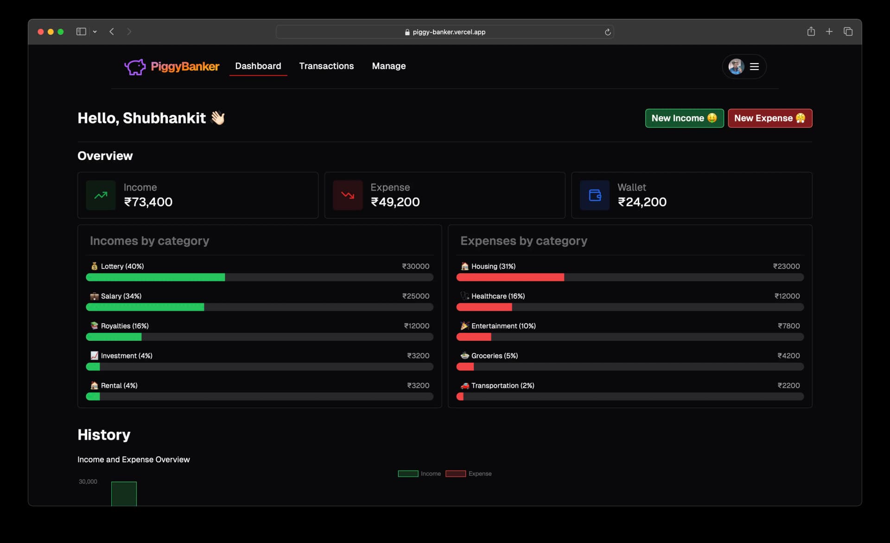Click the 30,000 chart axis label
The image size is (890, 543).
coord(88,481)
